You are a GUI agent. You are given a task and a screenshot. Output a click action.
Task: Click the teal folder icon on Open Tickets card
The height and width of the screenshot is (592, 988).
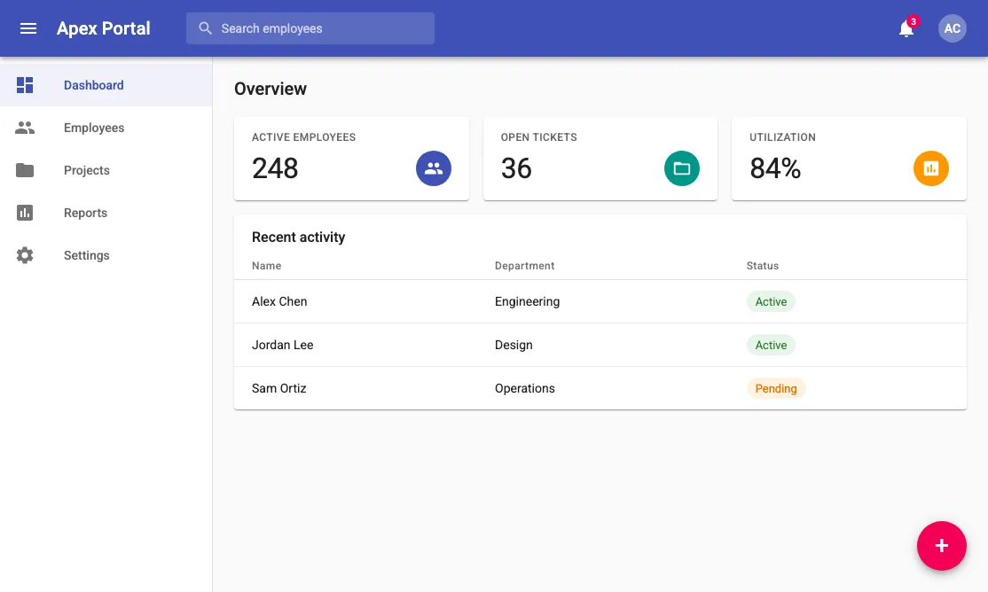pos(682,168)
